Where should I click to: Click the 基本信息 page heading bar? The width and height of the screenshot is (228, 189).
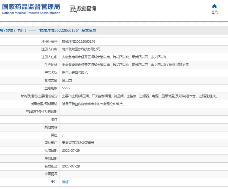click(48, 31)
